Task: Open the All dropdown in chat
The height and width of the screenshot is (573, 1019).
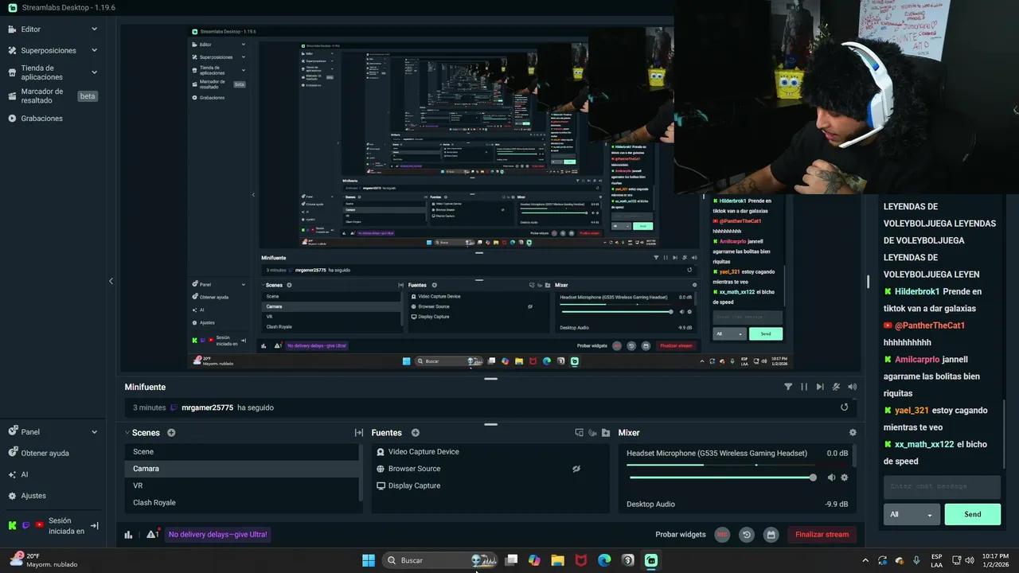Action: [x=912, y=514]
